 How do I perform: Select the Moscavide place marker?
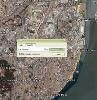[76, 21]
